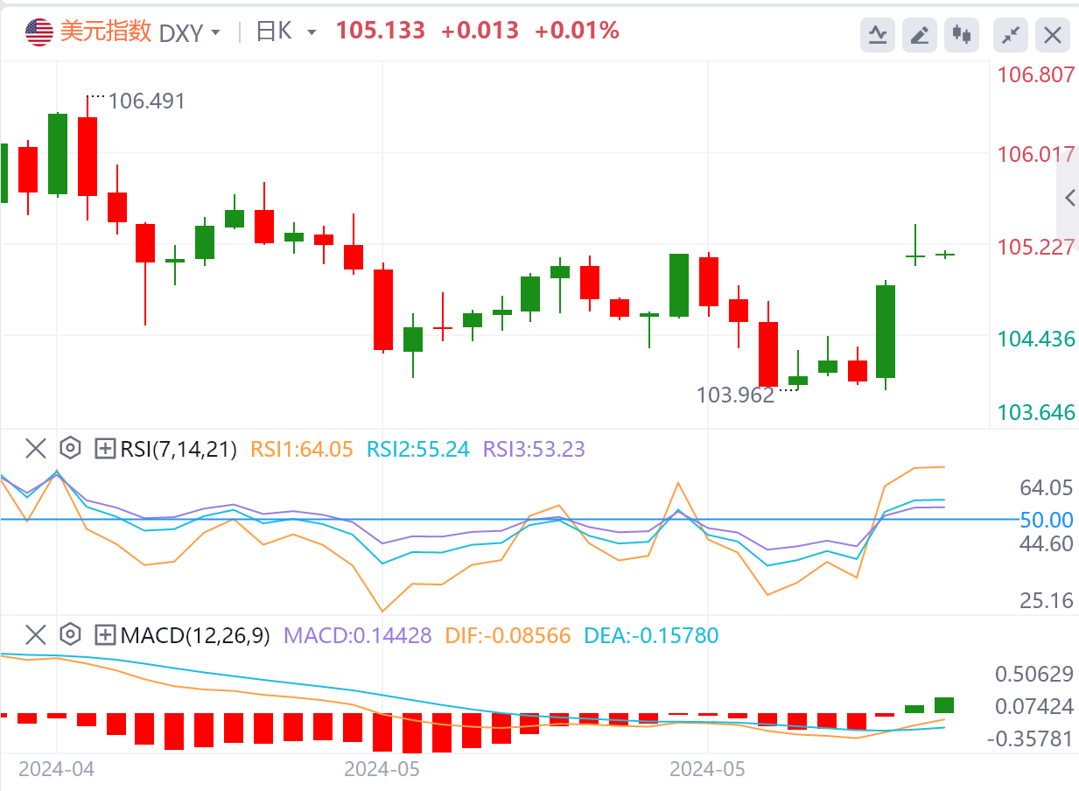The height and width of the screenshot is (791, 1079).
Task: Click the shrink/collapse arrows icon
Action: coord(1011,35)
